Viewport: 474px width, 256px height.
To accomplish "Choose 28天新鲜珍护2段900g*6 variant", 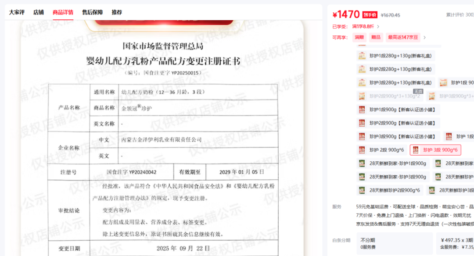I will tap(390, 190).
